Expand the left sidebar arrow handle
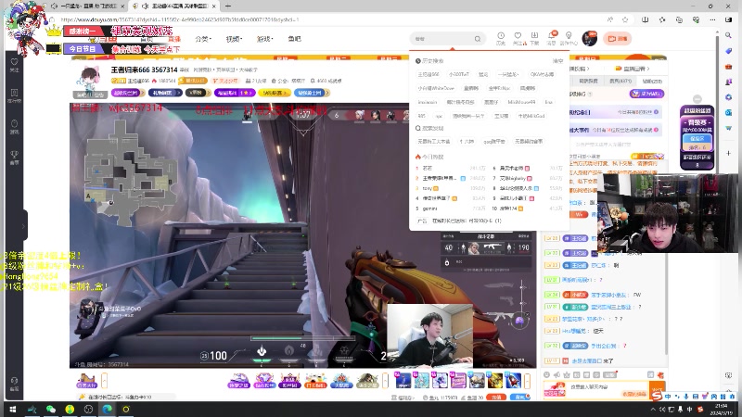 pyautogui.click(x=23, y=226)
